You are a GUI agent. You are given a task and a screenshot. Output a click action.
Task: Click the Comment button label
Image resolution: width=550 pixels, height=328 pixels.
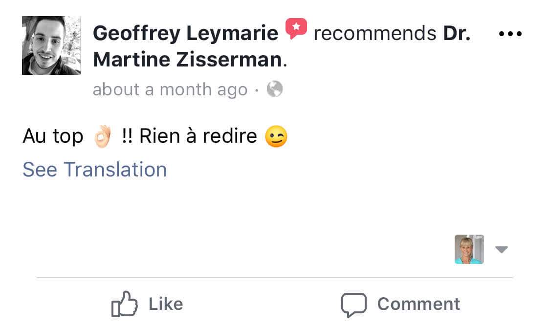(418, 304)
